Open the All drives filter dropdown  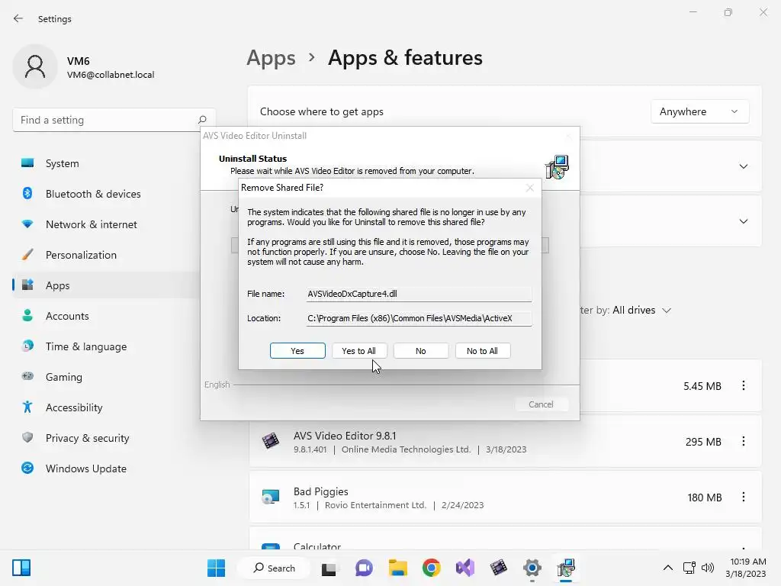pyautogui.click(x=641, y=310)
